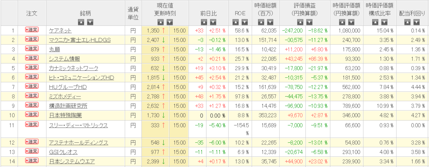Click 注文 button for スリー・ディー・マトリックス
429x167 pixels.
[31, 124]
